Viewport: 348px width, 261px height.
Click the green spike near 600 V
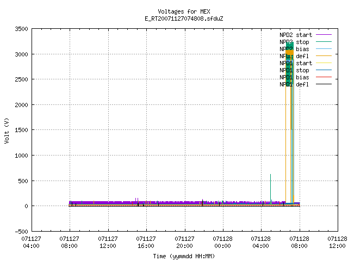point(270,189)
